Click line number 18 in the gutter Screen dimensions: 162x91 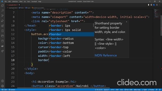[13, 60]
